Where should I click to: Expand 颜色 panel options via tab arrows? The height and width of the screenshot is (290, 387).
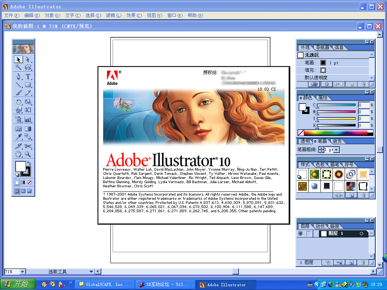(x=300, y=98)
